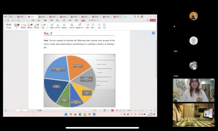This screenshot has height=131, width=218.
Task: Click the red record icon in status bar
Action: [112, 110]
